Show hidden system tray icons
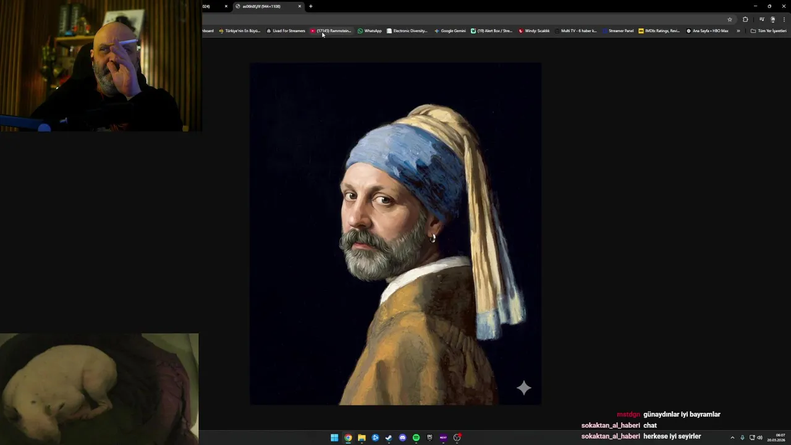This screenshot has width=791, height=445. (732, 438)
